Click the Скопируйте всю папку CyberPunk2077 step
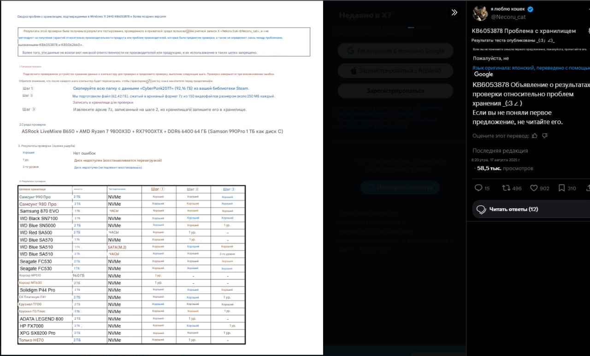The height and width of the screenshot is (356, 590). click(161, 88)
